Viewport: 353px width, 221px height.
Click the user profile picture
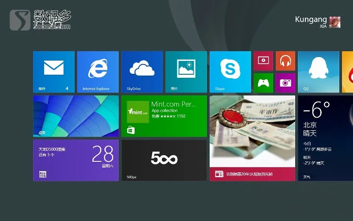[335, 22]
